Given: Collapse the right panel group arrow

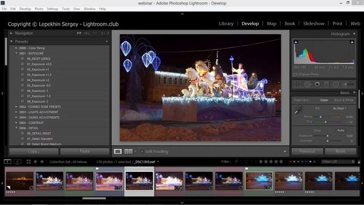Looking at the screenshot, I should [x=362, y=93].
